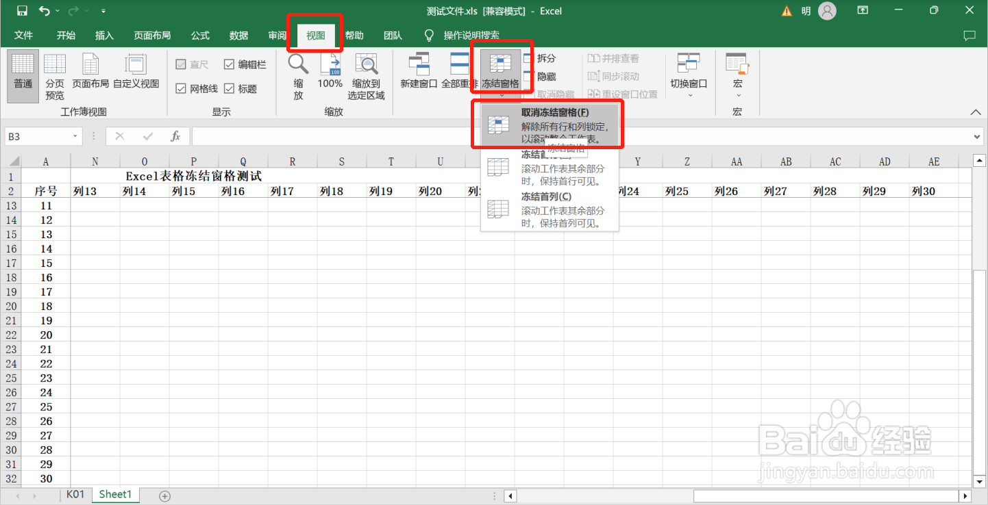The height and width of the screenshot is (505, 988).
Task: Click the Name Box showing B3
Action: [38, 137]
